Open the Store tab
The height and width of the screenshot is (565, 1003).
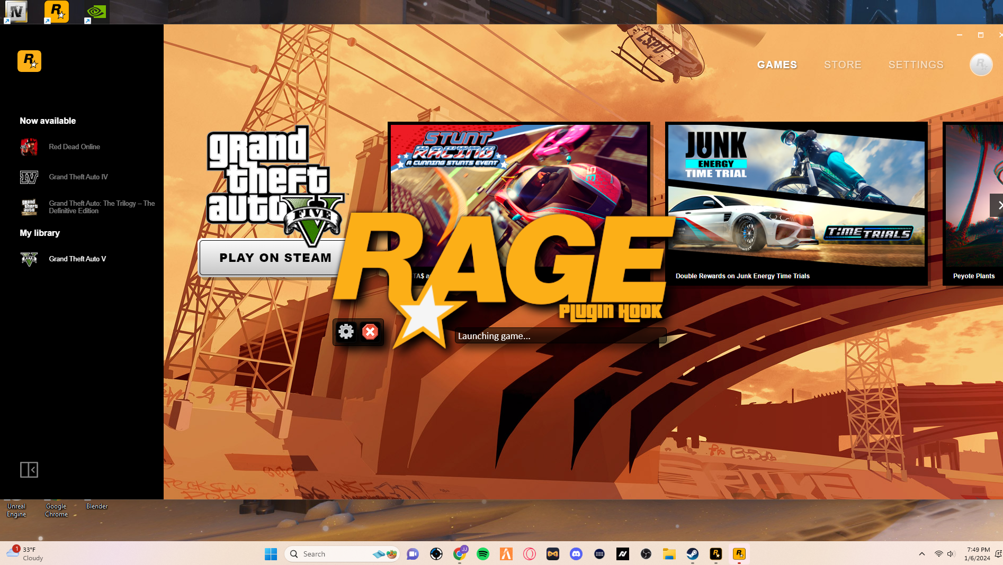click(842, 65)
